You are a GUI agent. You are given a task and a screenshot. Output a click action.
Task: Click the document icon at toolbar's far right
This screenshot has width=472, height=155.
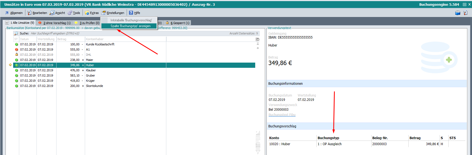click(465, 13)
